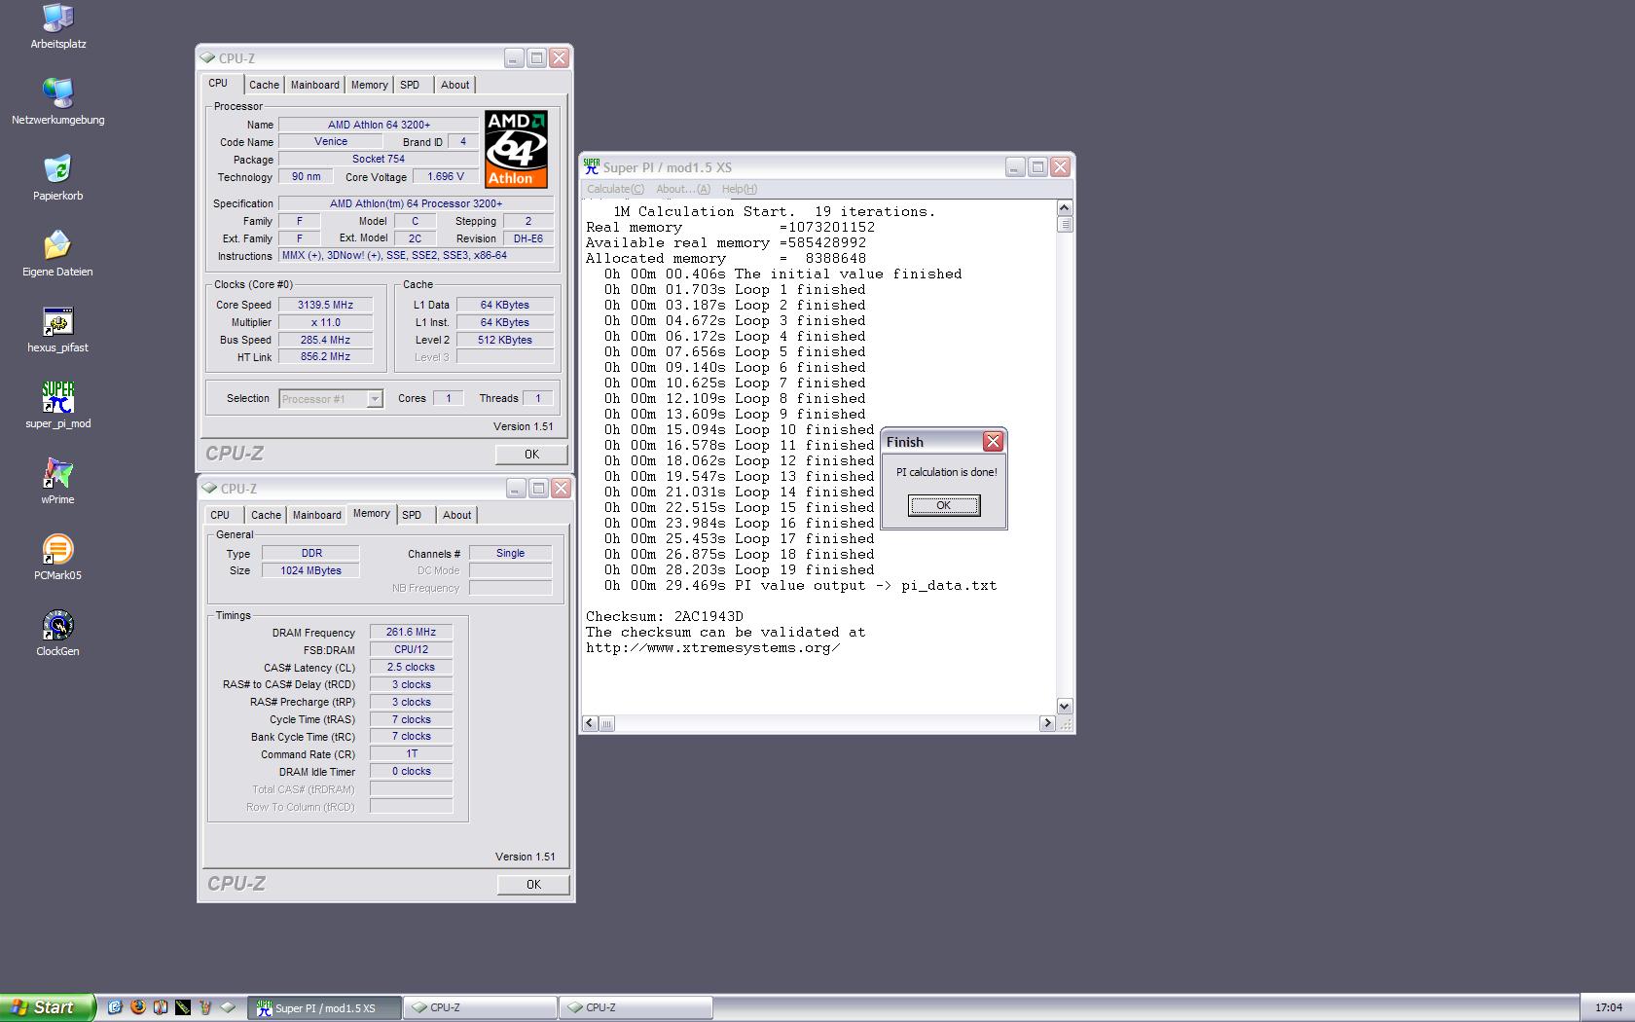Click the Code Name value Venice
1635x1022 pixels.
coord(330,142)
